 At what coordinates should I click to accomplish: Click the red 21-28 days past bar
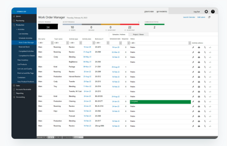pos(130,24)
